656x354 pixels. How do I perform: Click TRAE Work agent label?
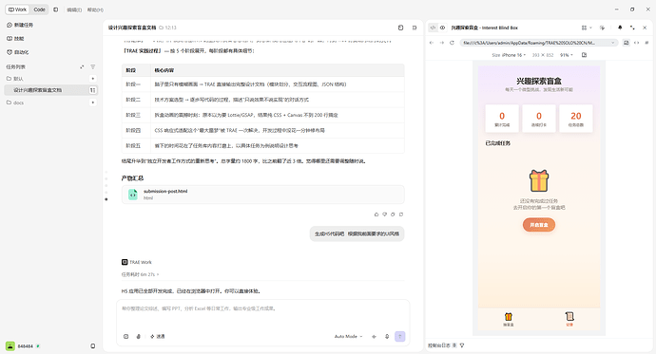coord(137,262)
